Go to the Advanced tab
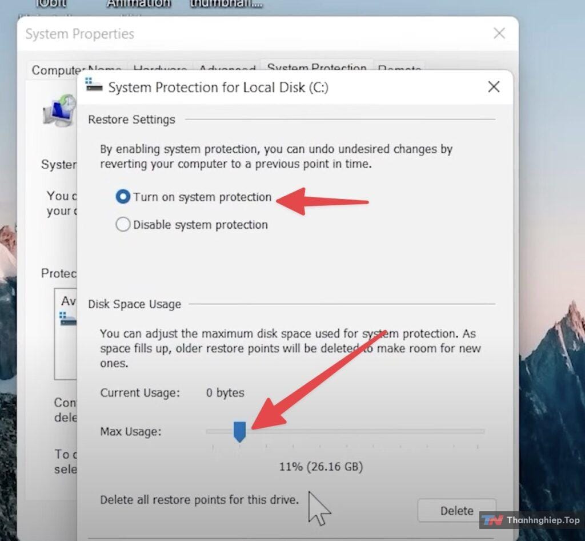This screenshot has height=541, width=585. click(x=227, y=69)
